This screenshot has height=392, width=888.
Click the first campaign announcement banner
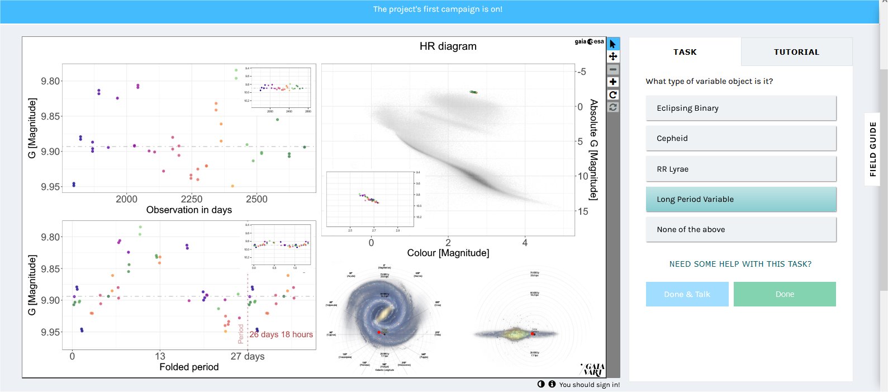point(438,10)
